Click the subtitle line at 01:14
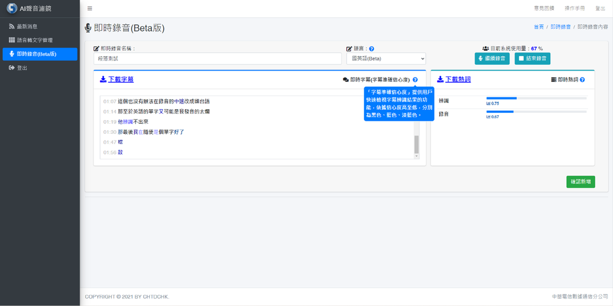The width and height of the screenshot is (613, 306). click(x=156, y=112)
